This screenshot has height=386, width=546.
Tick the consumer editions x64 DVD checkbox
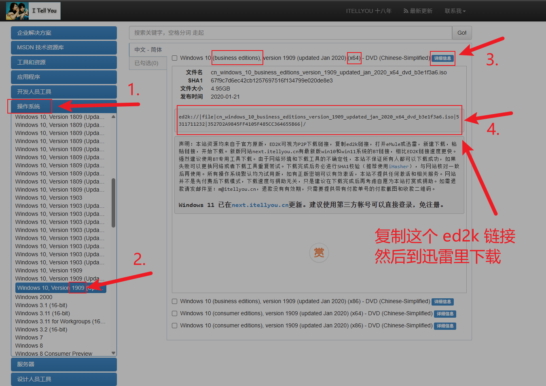pos(175,314)
